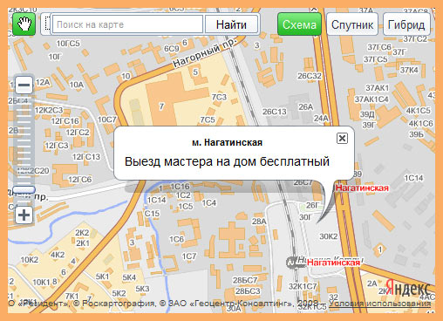This screenshot has width=443, height=321.
Task: Click the zoom in plus button
Action: (x=24, y=215)
